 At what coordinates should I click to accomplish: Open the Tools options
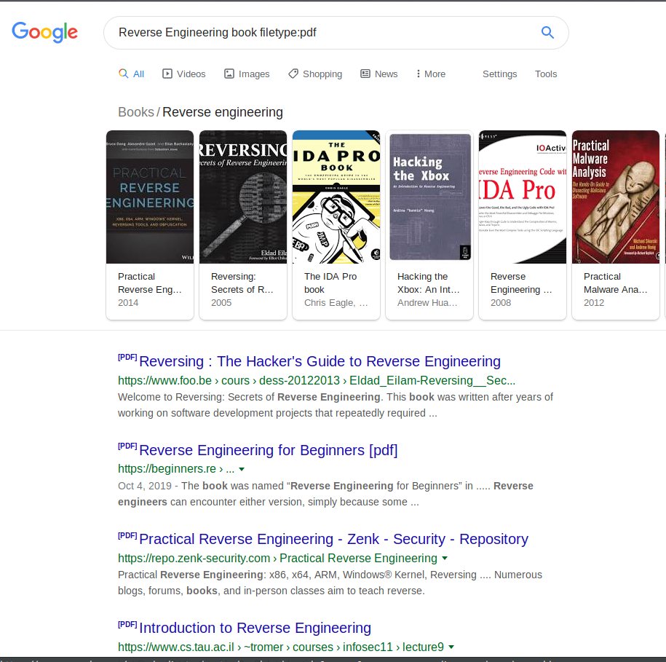(x=546, y=74)
